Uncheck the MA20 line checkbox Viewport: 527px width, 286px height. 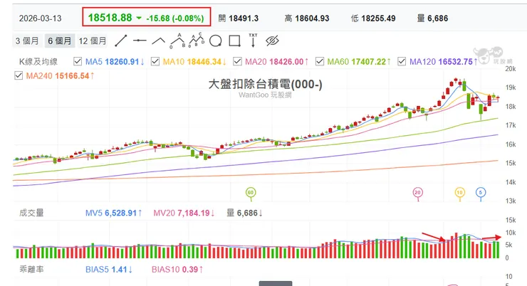[237, 61]
